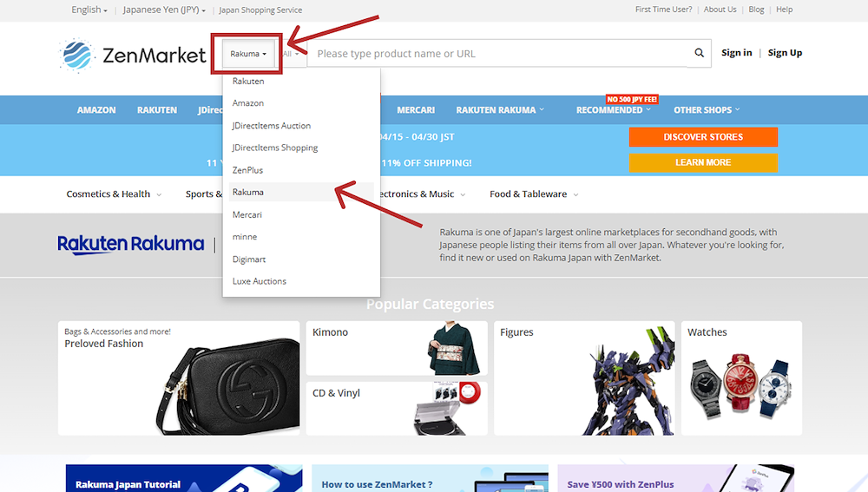The height and width of the screenshot is (492, 868).
Task: Open the Help link
Action: 784,10
